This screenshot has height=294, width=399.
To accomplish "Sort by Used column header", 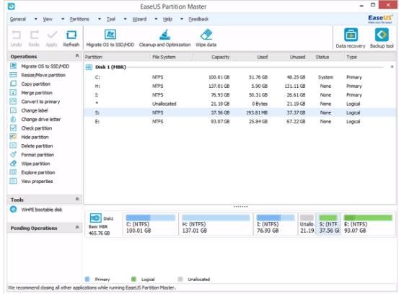I will tap(250, 57).
